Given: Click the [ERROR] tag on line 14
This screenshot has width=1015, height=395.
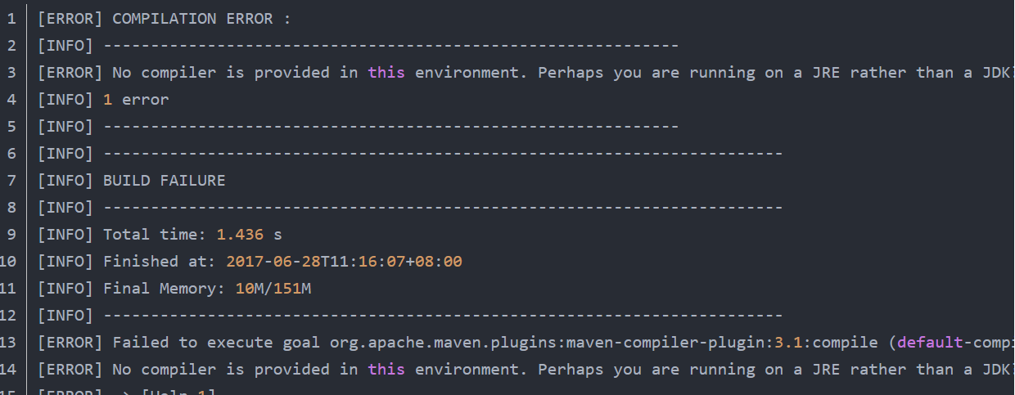Looking at the screenshot, I should (70, 369).
